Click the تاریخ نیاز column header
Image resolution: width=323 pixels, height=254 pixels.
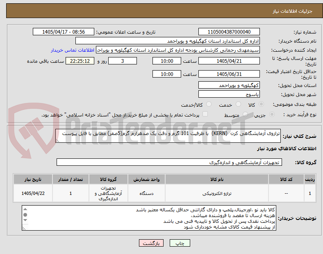point(33,179)
